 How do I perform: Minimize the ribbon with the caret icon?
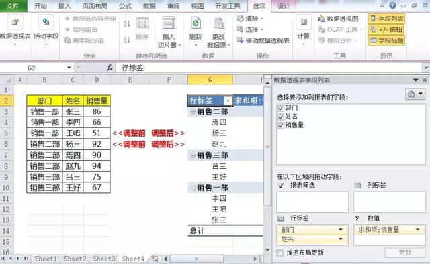(382, 5)
